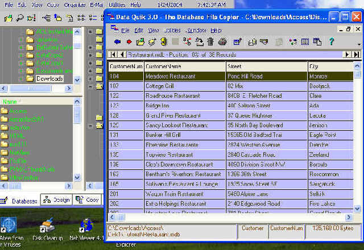This screenshot has height=250, width=364.
Task: Click the records table scroll-up arrow
Action: point(357,66)
